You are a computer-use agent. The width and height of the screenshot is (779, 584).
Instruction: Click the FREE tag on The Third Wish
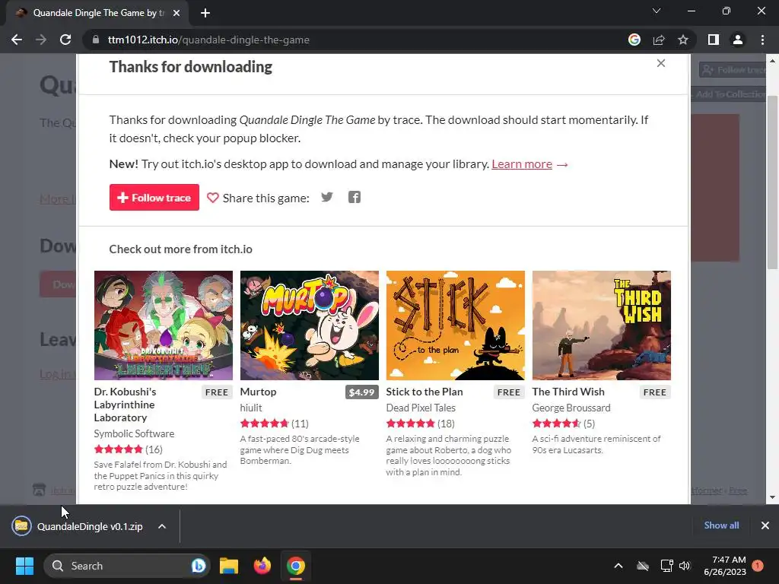tap(655, 392)
